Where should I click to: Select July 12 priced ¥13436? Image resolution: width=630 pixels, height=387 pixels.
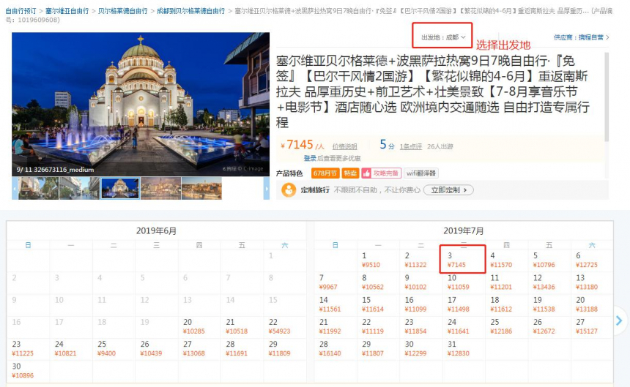pos(549,282)
